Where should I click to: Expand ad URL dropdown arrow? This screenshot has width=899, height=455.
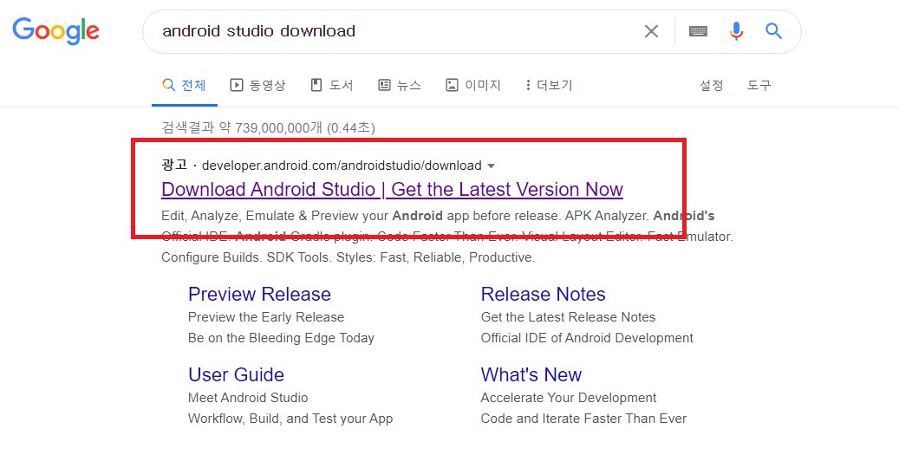click(491, 166)
